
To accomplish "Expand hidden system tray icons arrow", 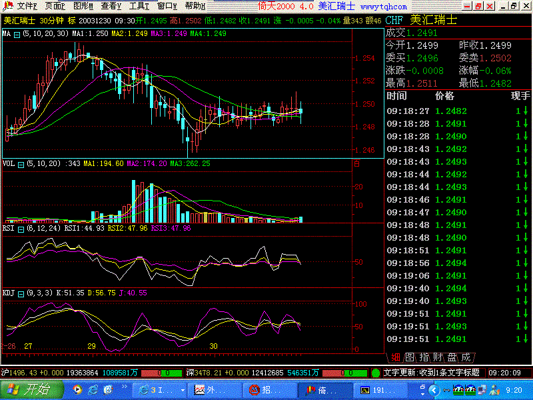I will pyautogui.click(x=434, y=390).
